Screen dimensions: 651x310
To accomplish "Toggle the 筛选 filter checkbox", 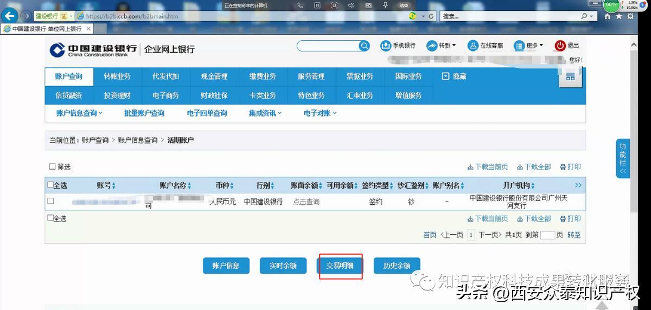I will coord(53,167).
